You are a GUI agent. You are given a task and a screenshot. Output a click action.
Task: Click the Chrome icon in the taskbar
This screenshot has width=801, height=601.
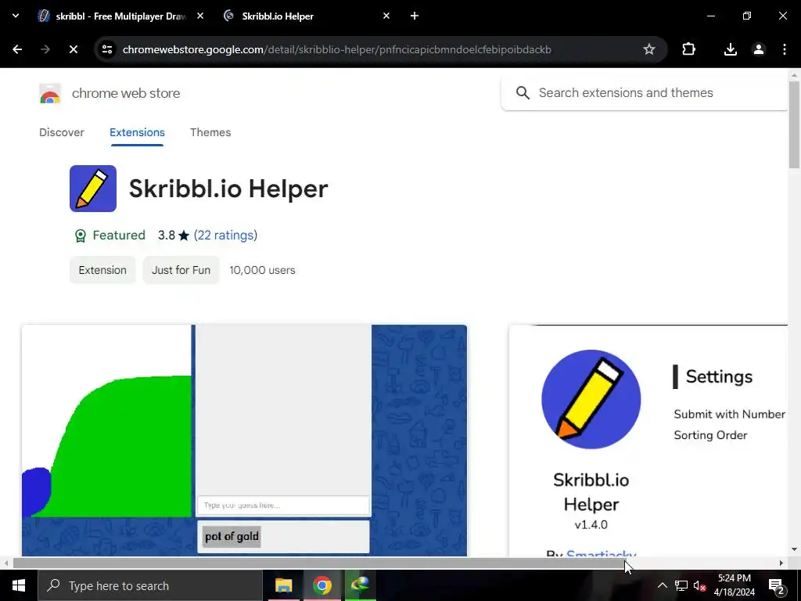pyautogui.click(x=321, y=585)
